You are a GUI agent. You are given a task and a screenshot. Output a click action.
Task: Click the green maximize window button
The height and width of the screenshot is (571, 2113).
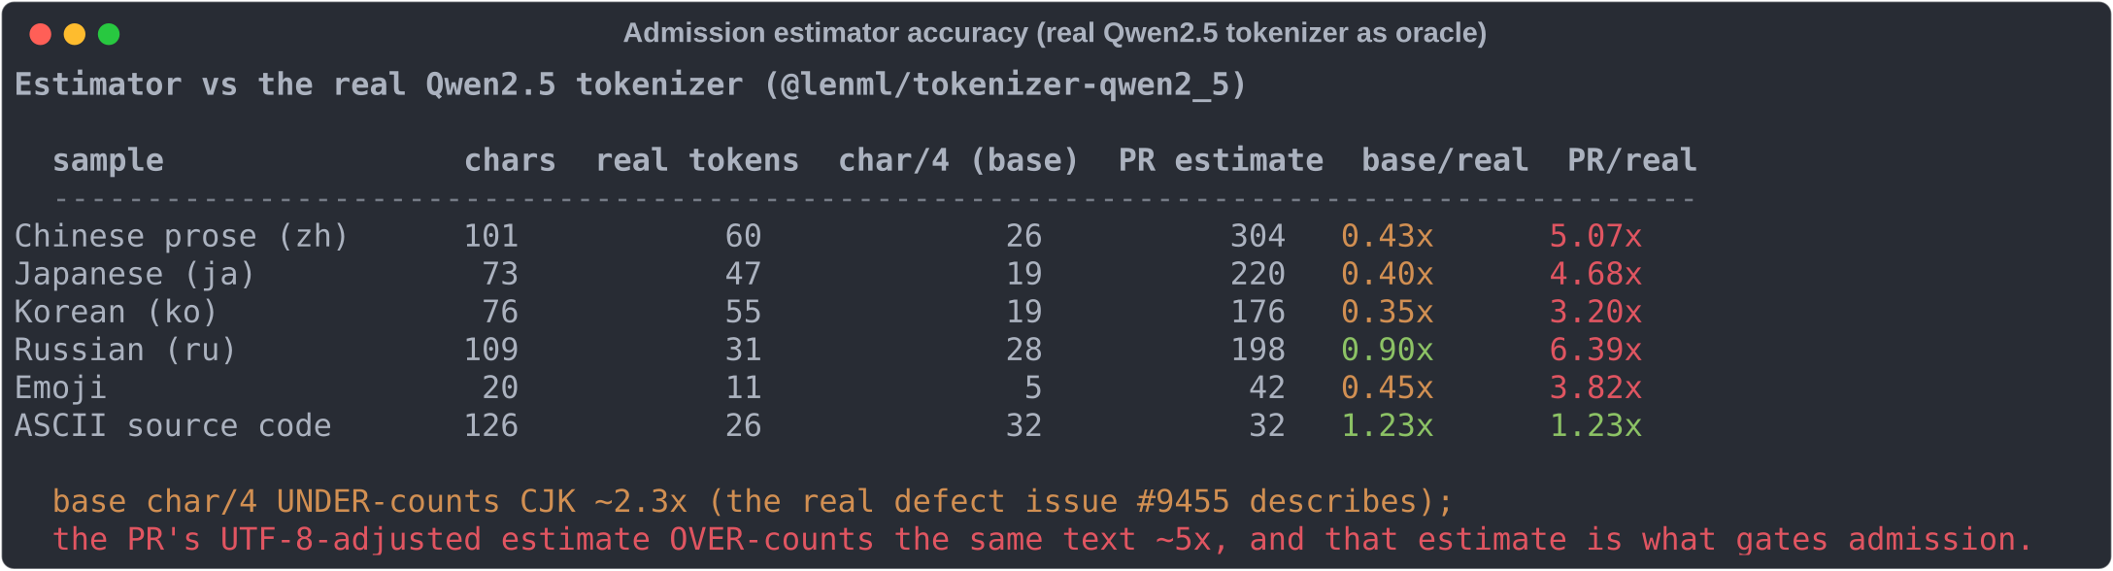[109, 35]
